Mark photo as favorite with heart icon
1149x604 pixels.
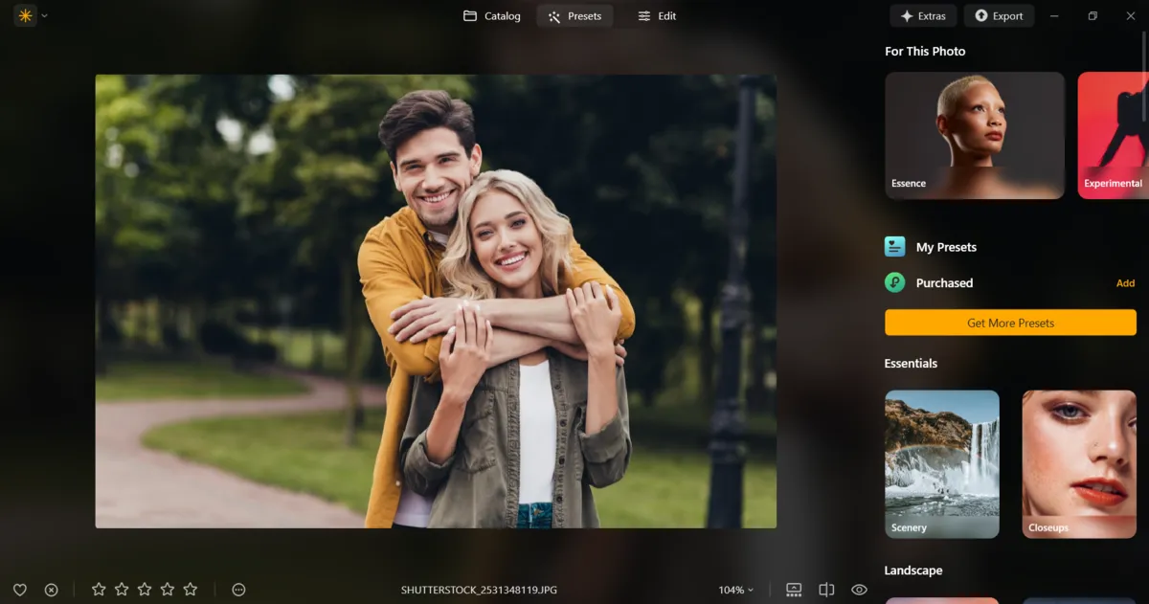(x=20, y=590)
